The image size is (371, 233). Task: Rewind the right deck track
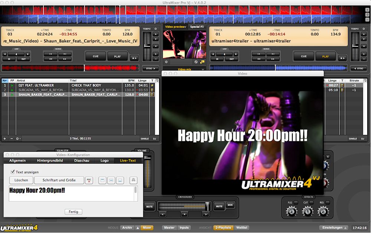(x=259, y=59)
